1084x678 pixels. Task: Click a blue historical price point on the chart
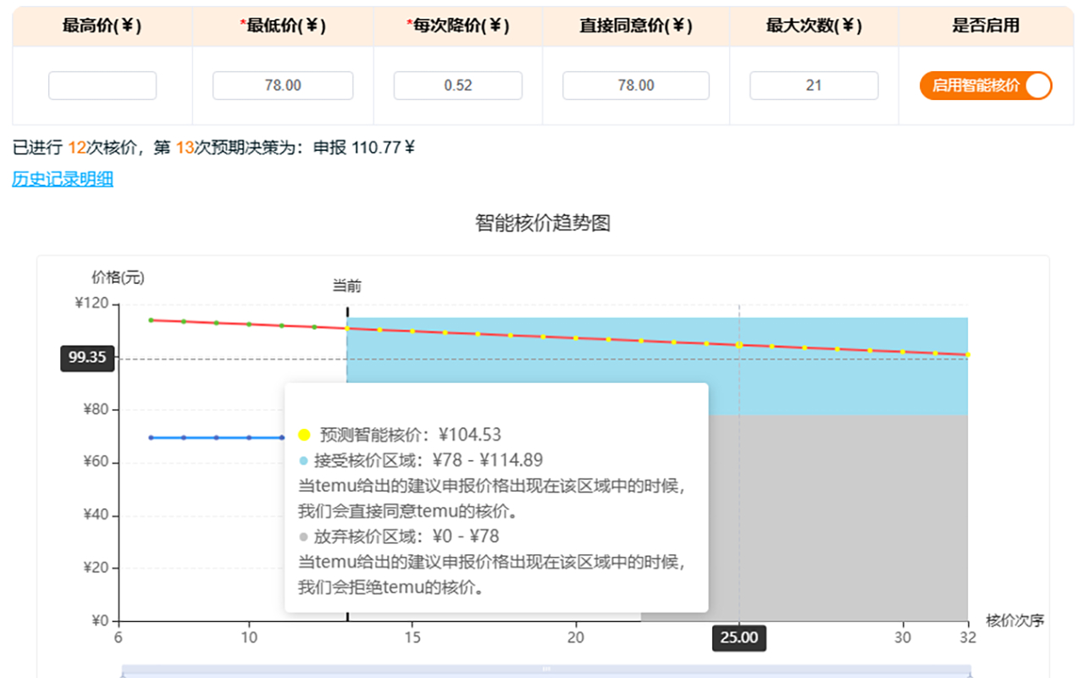[x=183, y=436]
